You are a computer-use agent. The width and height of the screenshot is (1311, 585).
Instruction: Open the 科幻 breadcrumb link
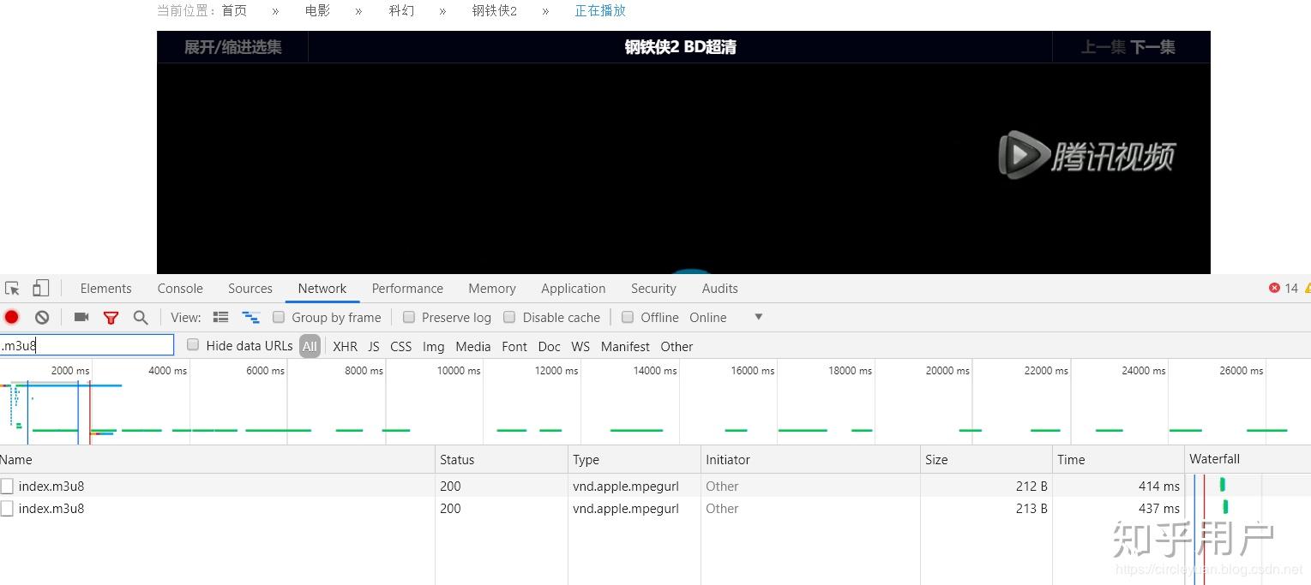tap(400, 11)
